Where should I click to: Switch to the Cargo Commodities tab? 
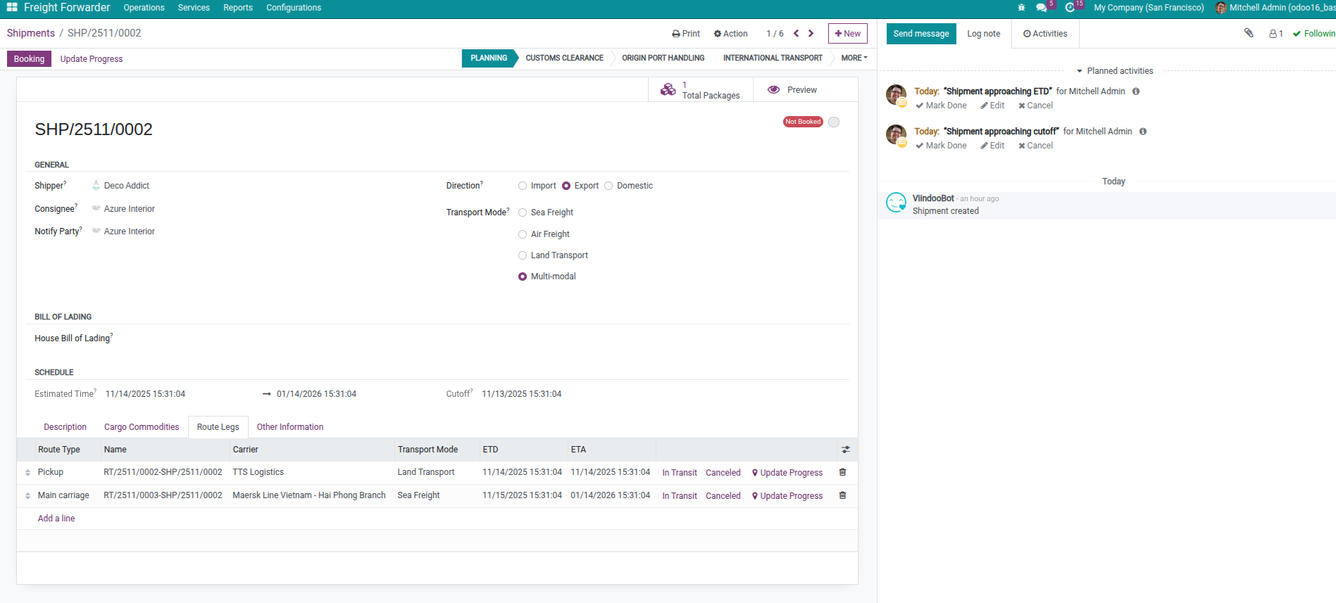click(x=142, y=427)
